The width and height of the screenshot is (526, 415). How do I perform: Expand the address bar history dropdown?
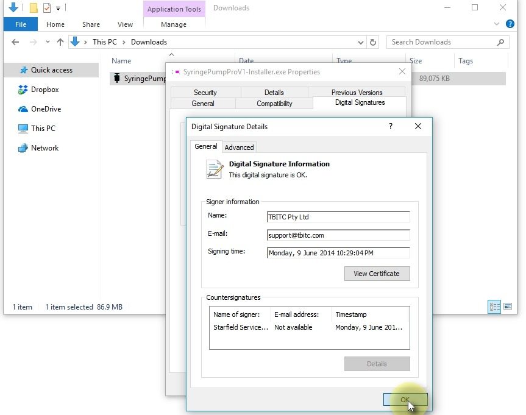[x=361, y=42]
